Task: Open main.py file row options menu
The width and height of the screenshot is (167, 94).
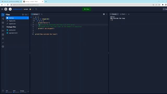Action: [28, 18]
